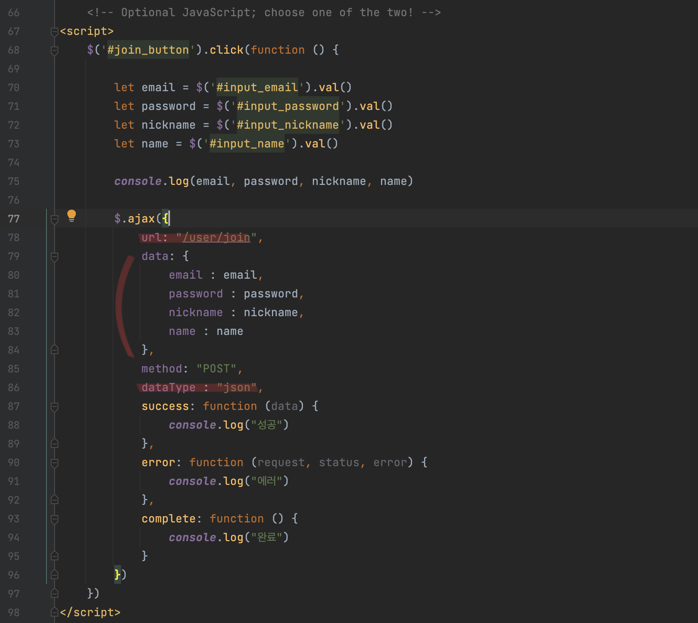This screenshot has width=698, height=623.
Task: Collapse the script tag fold on line 67
Action: click(55, 32)
